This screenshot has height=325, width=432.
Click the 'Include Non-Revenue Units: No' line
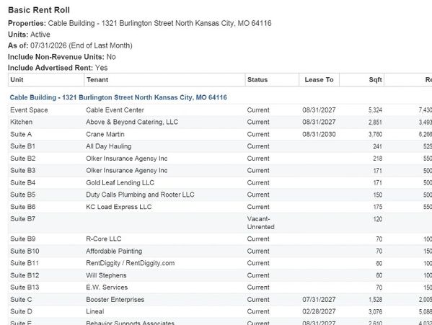point(62,57)
